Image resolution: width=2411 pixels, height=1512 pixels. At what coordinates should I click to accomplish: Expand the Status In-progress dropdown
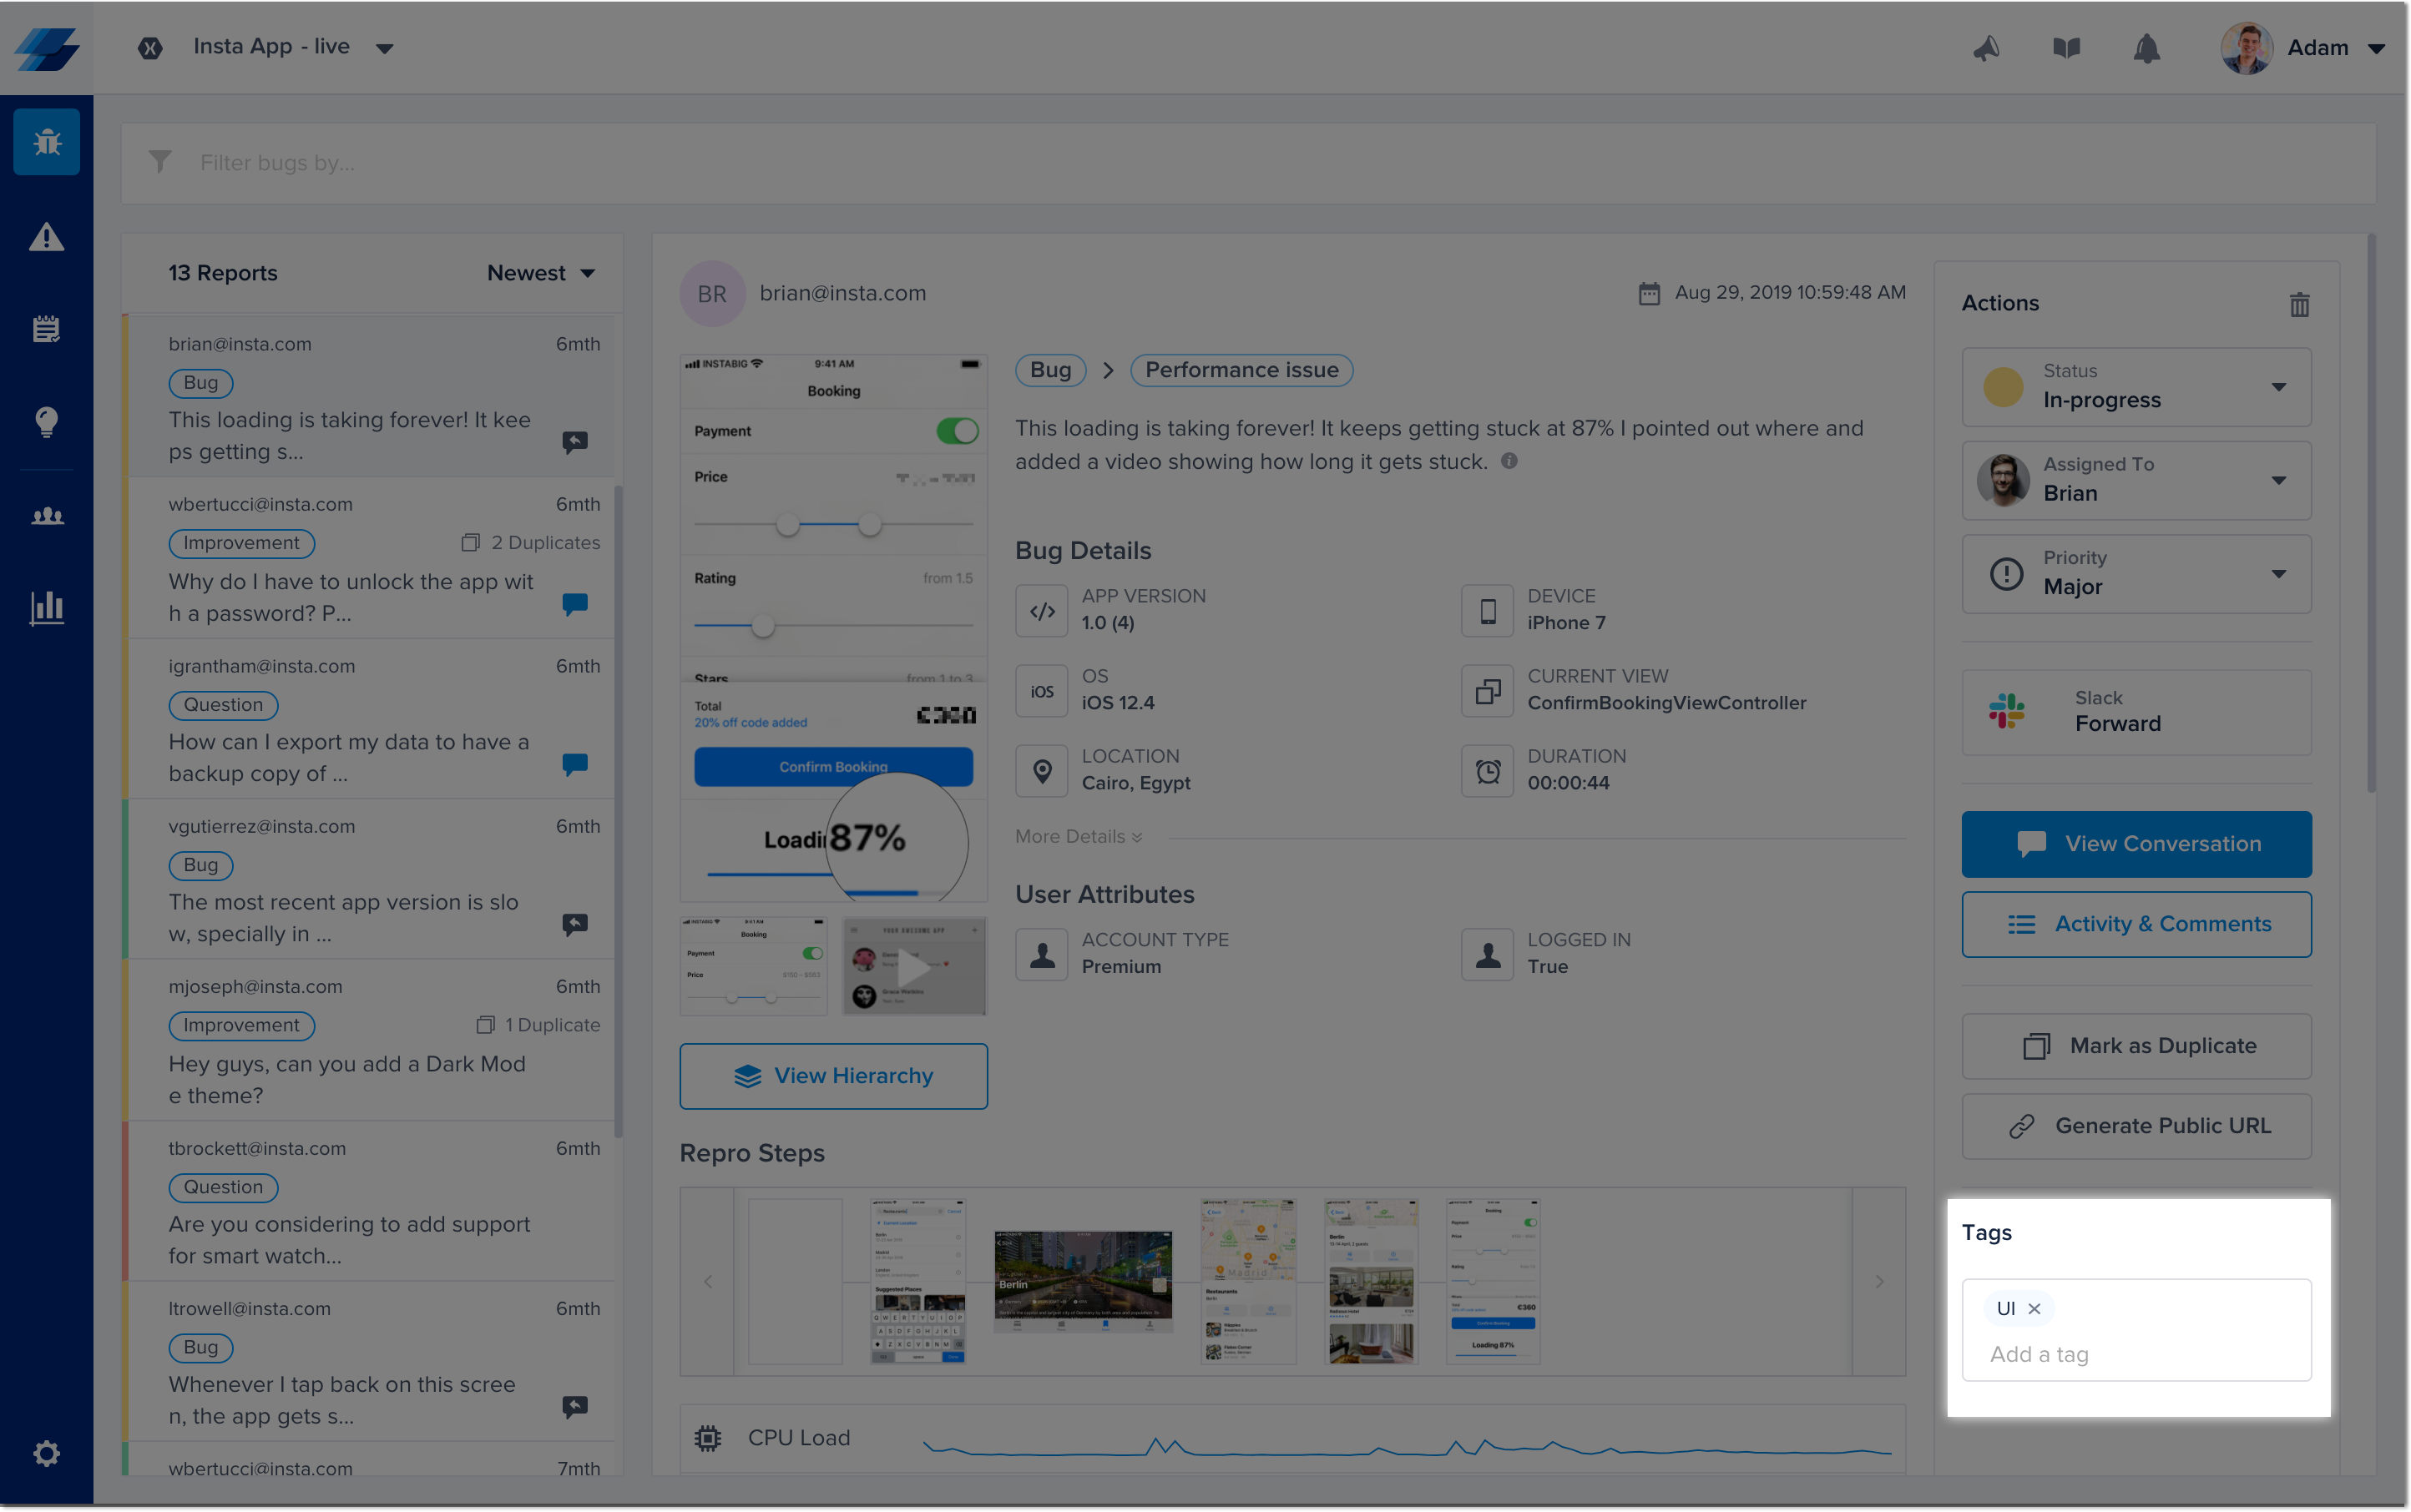click(2136, 387)
